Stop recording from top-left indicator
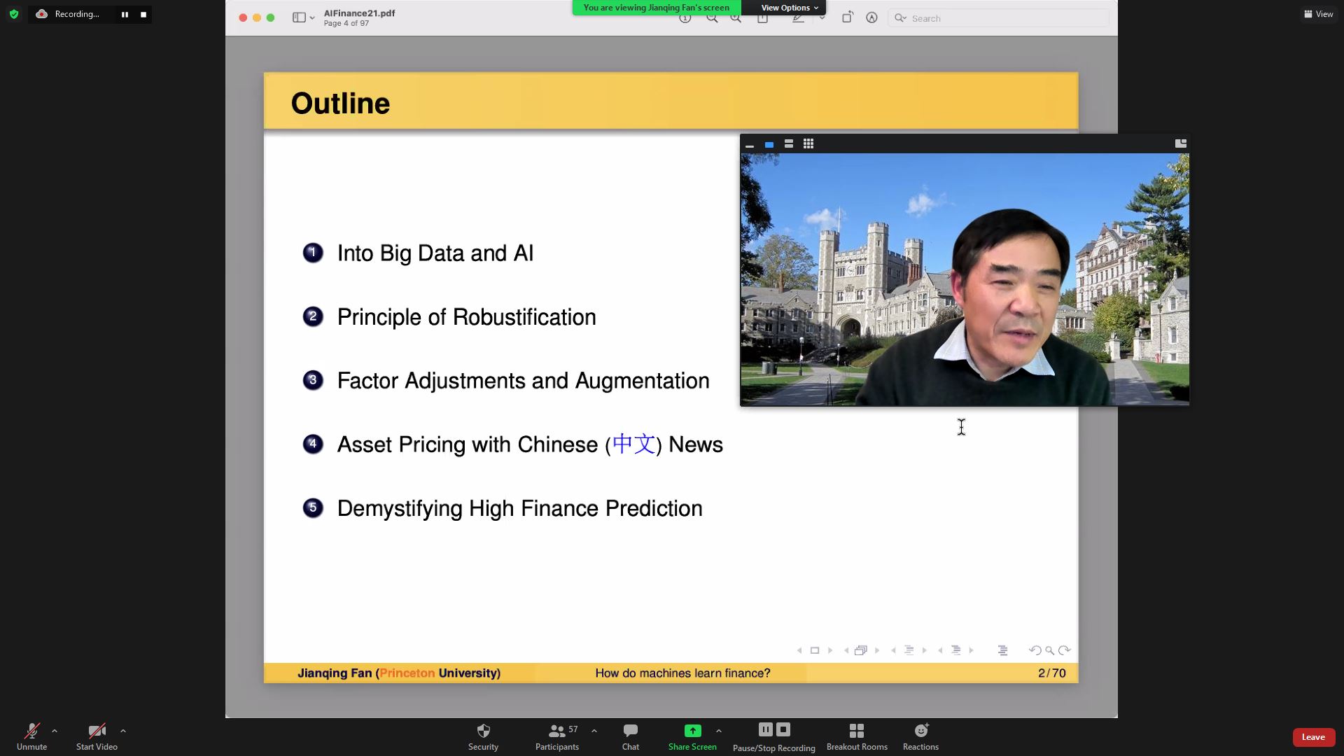The width and height of the screenshot is (1344, 756). tap(143, 14)
